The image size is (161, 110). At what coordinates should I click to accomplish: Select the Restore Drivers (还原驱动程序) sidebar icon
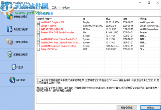pos(9,42)
